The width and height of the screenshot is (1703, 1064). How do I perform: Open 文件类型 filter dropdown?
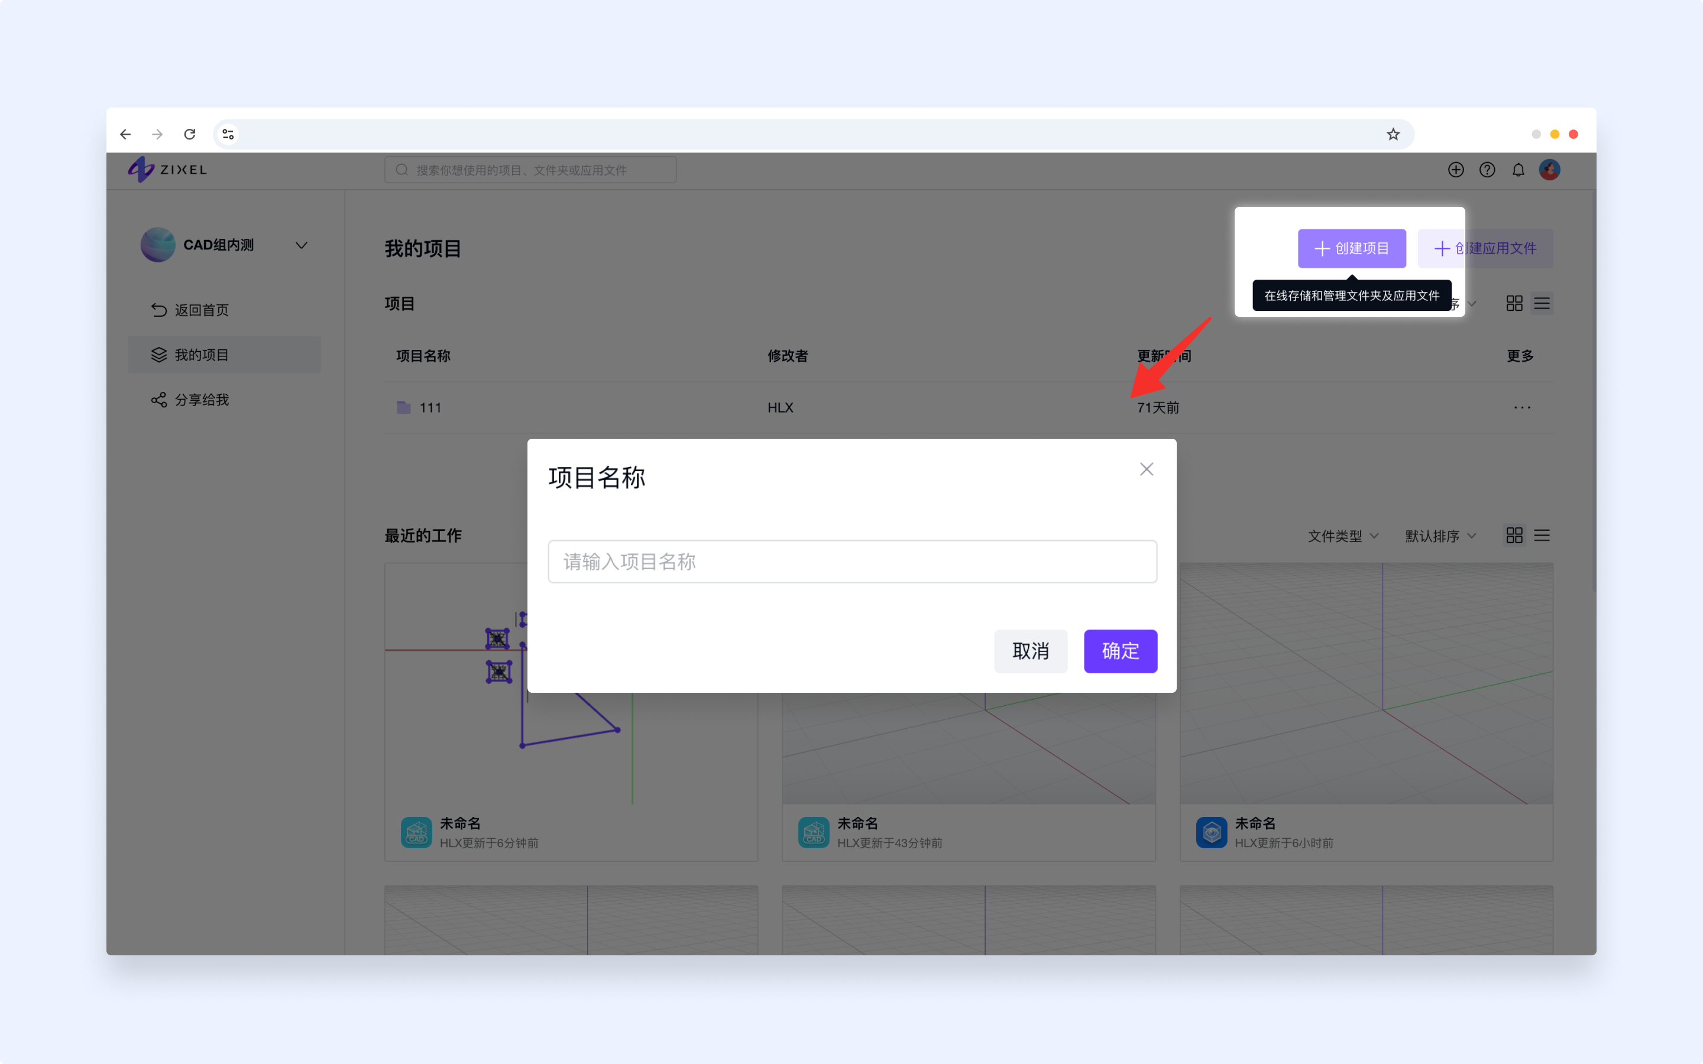(x=1343, y=536)
